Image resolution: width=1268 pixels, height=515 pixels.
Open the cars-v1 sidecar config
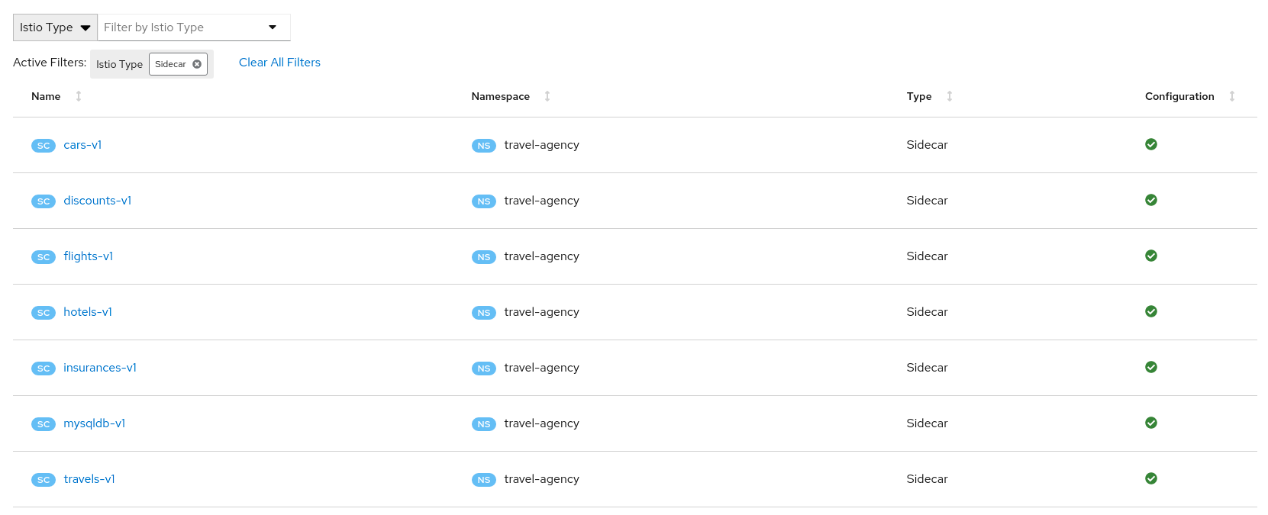[82, 145]
